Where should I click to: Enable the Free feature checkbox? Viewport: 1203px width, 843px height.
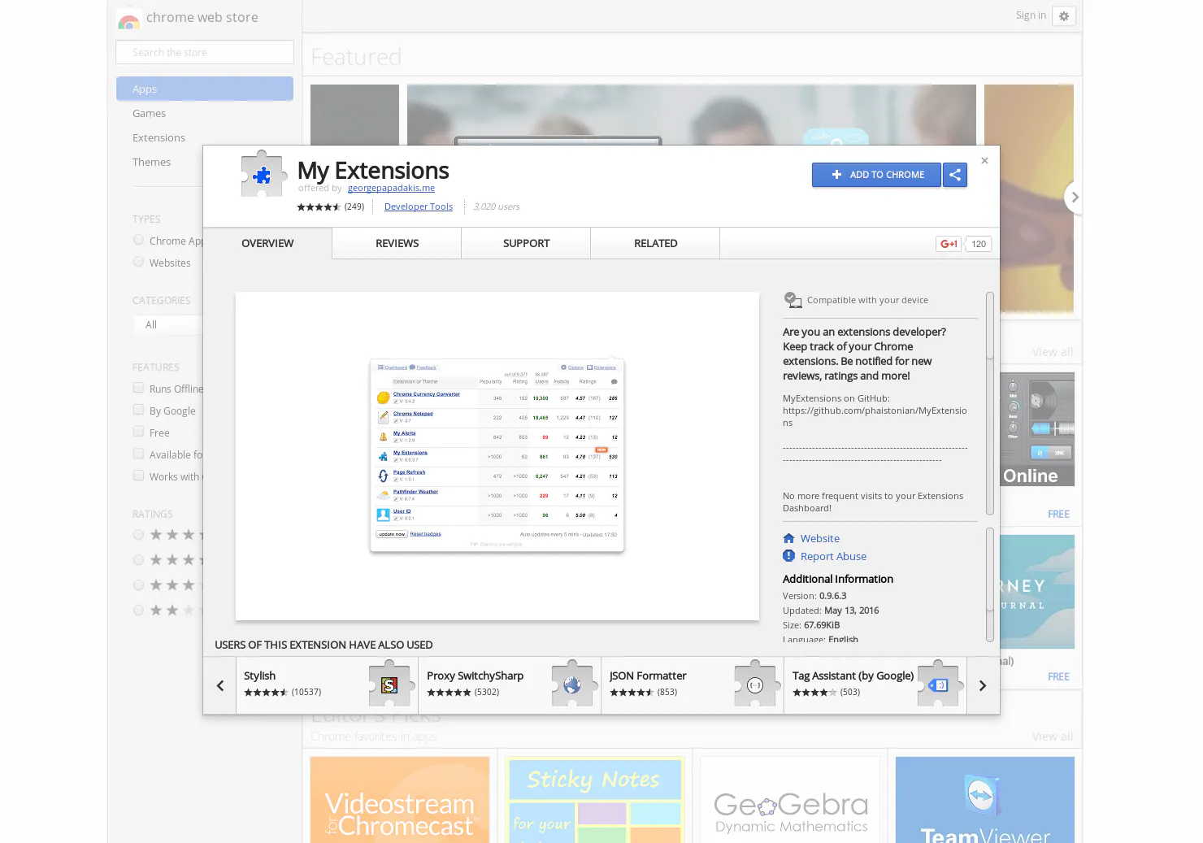[x=138, y=432]
